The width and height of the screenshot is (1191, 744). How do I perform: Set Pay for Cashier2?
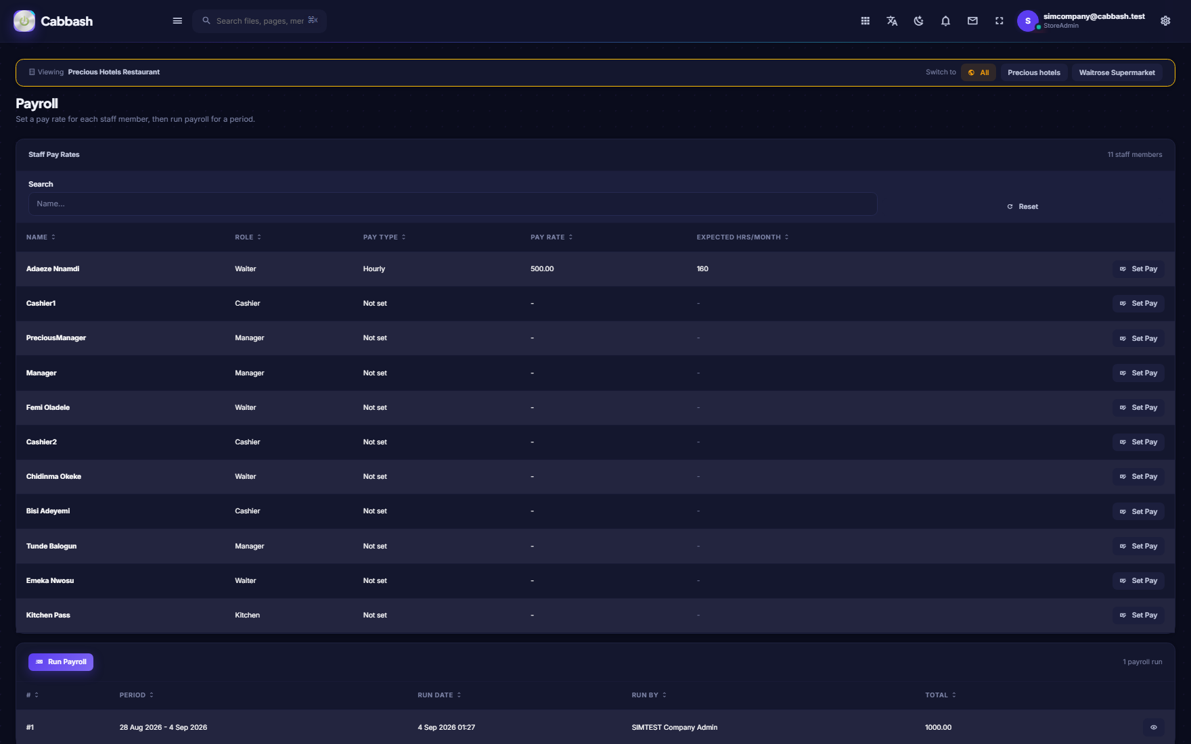[1138, 442]
